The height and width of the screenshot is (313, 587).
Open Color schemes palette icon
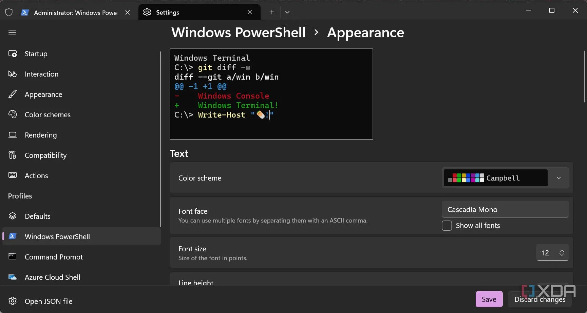[x=13, y=115]
